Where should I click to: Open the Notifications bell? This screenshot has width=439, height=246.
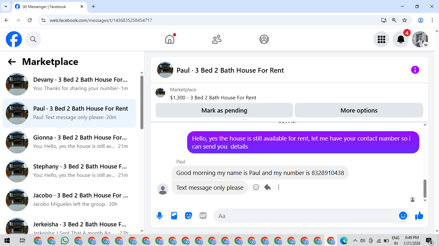(x=401, y=39)
